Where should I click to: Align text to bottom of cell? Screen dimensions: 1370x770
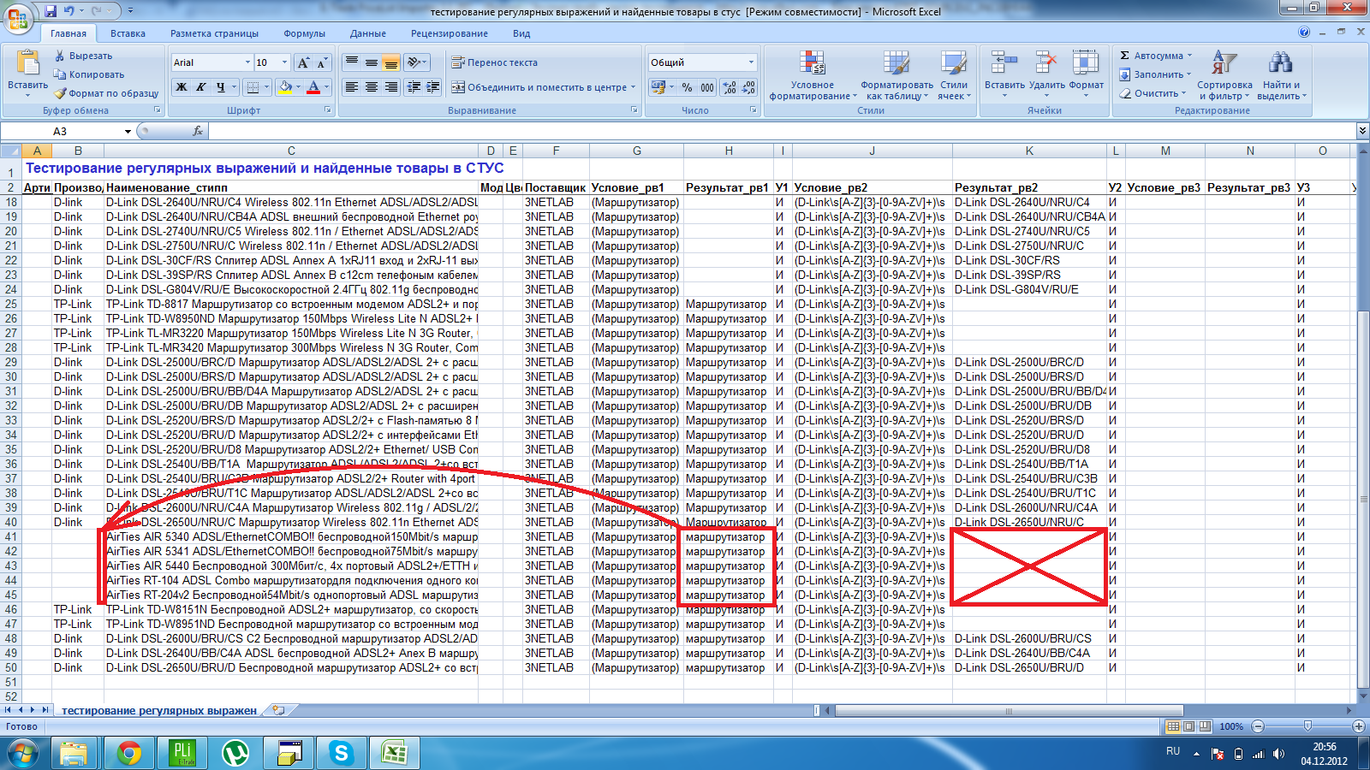390,62
